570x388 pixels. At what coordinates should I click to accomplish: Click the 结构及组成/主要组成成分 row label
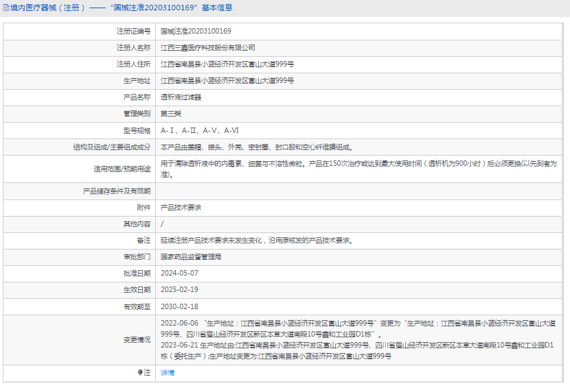[x=112, y=147]
